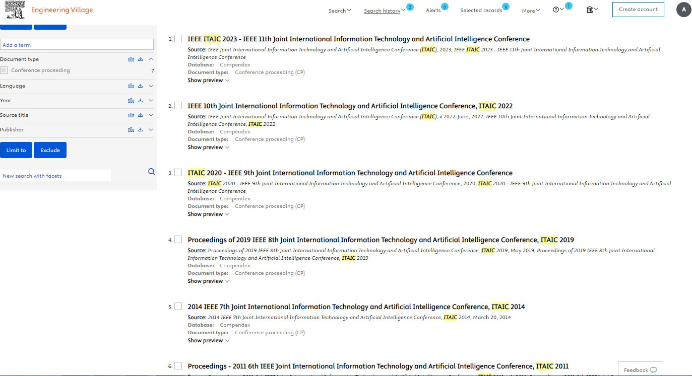
Task: Expand the Publisher facet
Action: tap(151, 130)
